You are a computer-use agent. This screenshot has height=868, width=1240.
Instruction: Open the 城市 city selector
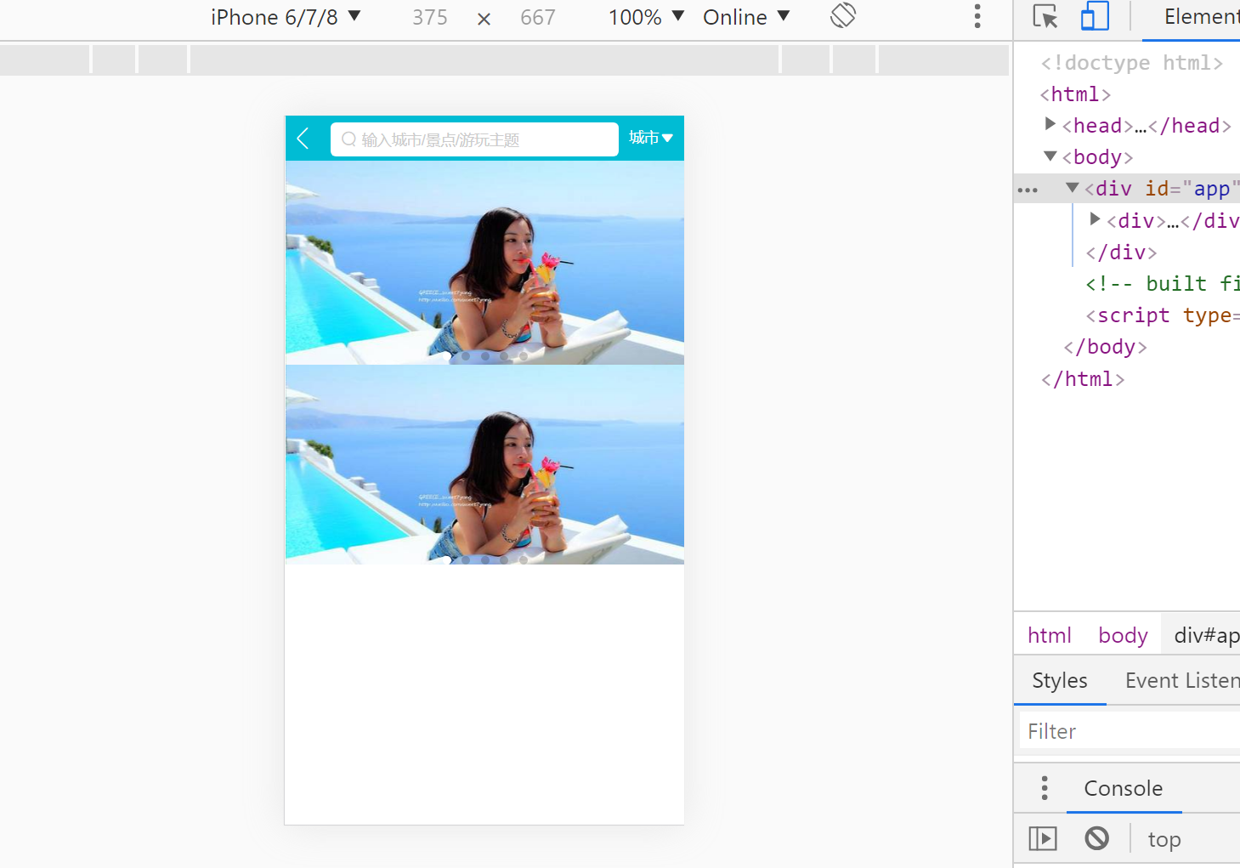click(651, 138)
